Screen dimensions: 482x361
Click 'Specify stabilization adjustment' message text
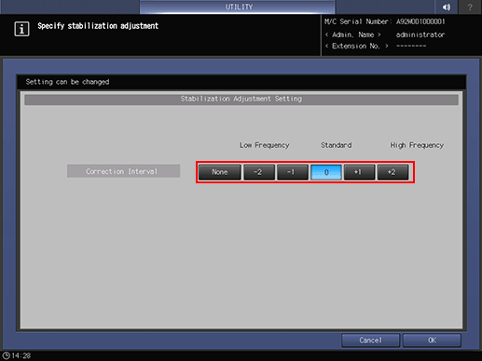tap(98, 26)
